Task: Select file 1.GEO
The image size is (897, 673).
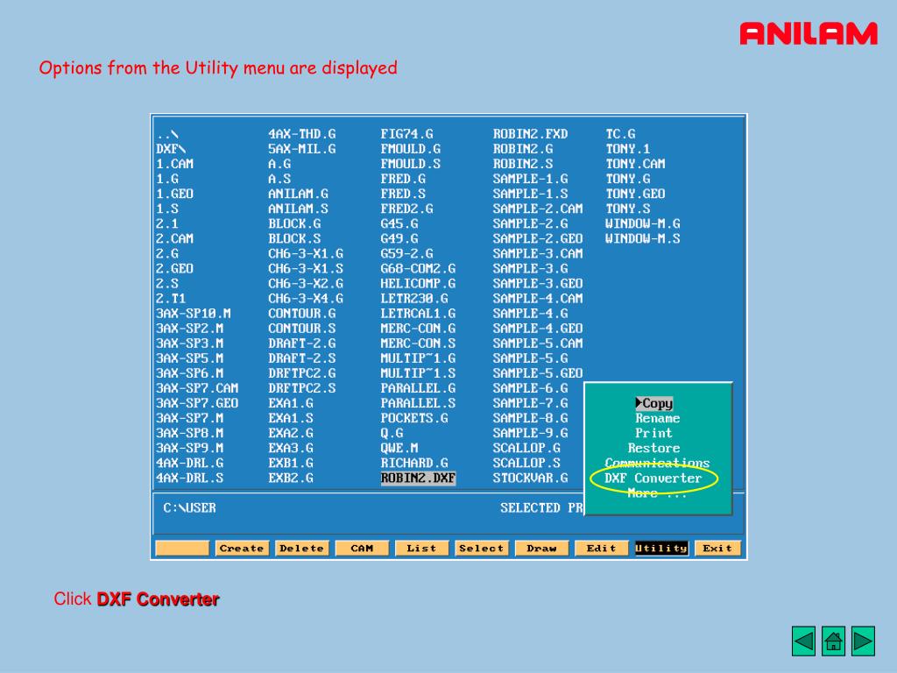Action: 174,194
